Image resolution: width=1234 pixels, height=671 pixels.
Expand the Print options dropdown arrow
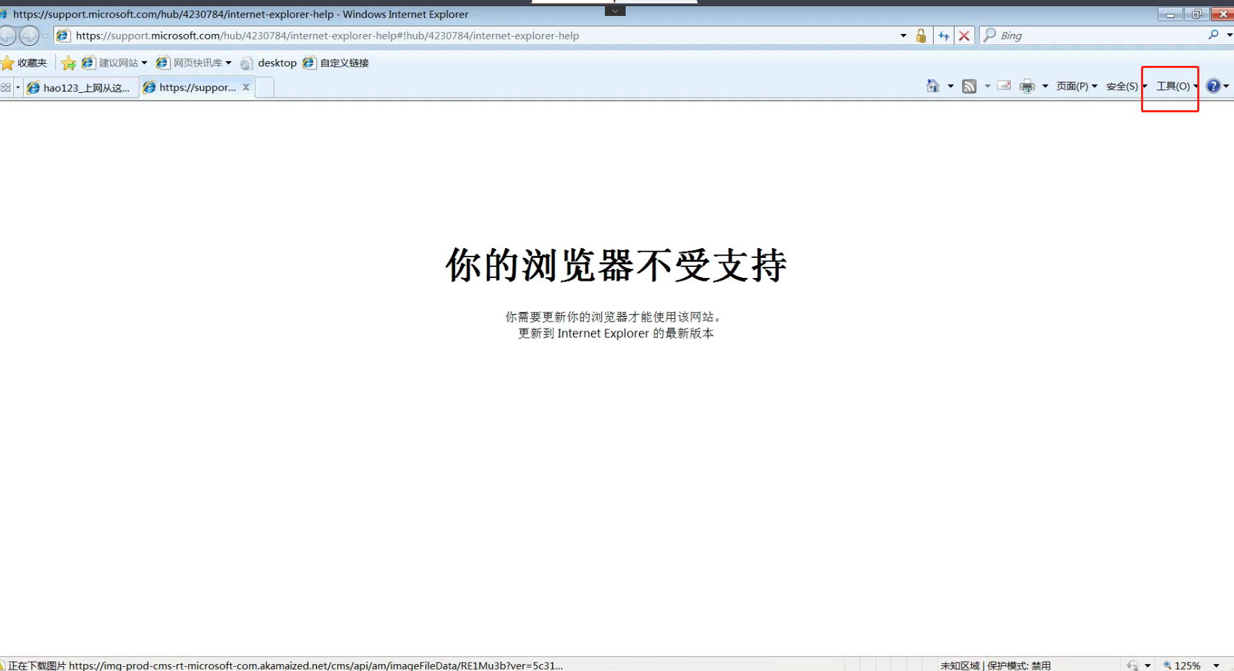(x=1045, y=86)
